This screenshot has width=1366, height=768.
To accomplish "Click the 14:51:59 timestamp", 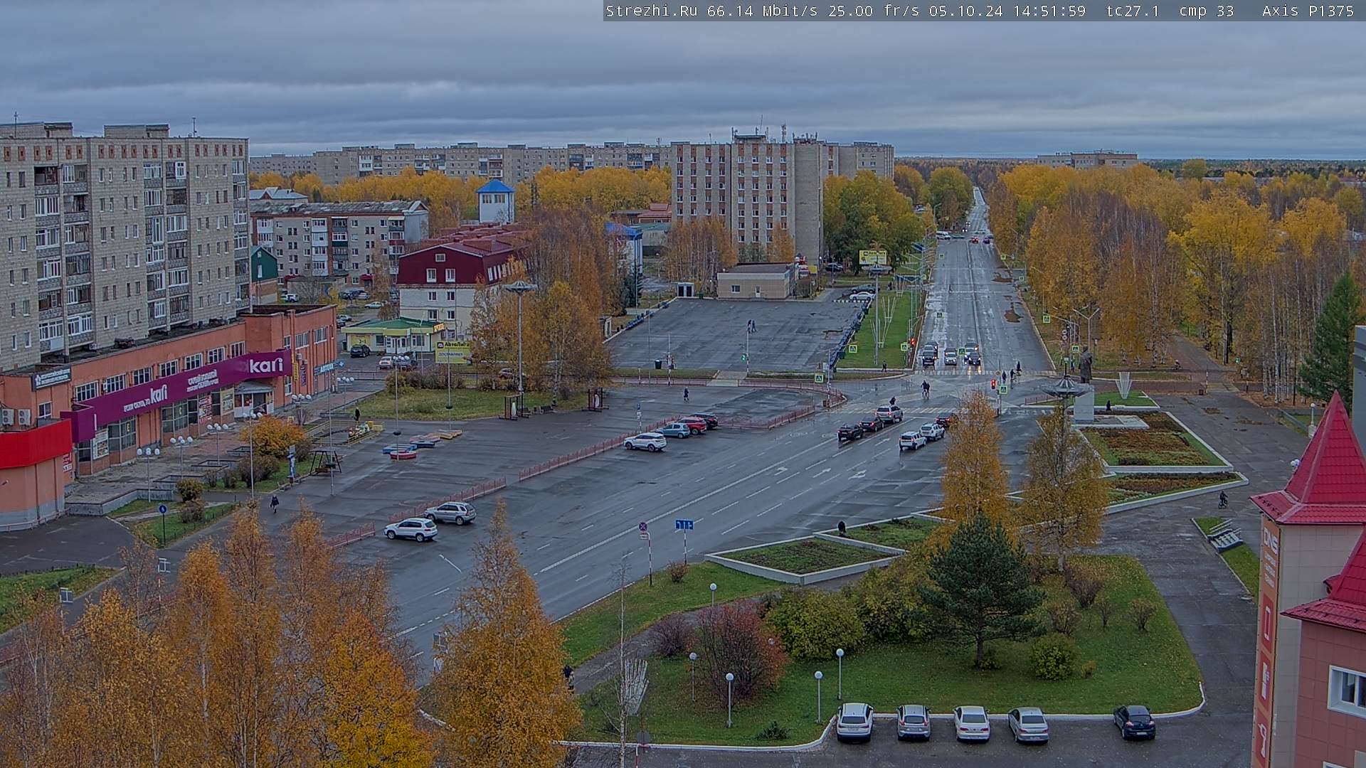I will [x=1049, y=11].
